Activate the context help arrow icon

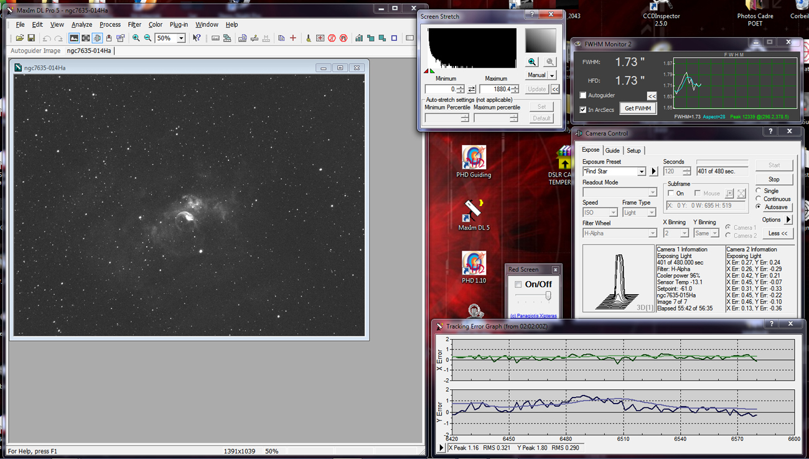197,38
